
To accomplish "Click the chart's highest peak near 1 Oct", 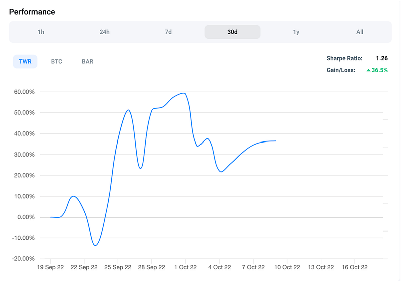I will pyautogui.click(x=184, y=93).
